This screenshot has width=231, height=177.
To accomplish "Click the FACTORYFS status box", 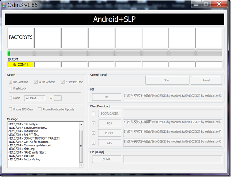I will pos(20,38).
